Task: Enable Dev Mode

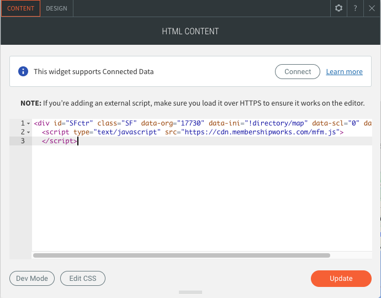Action: point(32,278)
